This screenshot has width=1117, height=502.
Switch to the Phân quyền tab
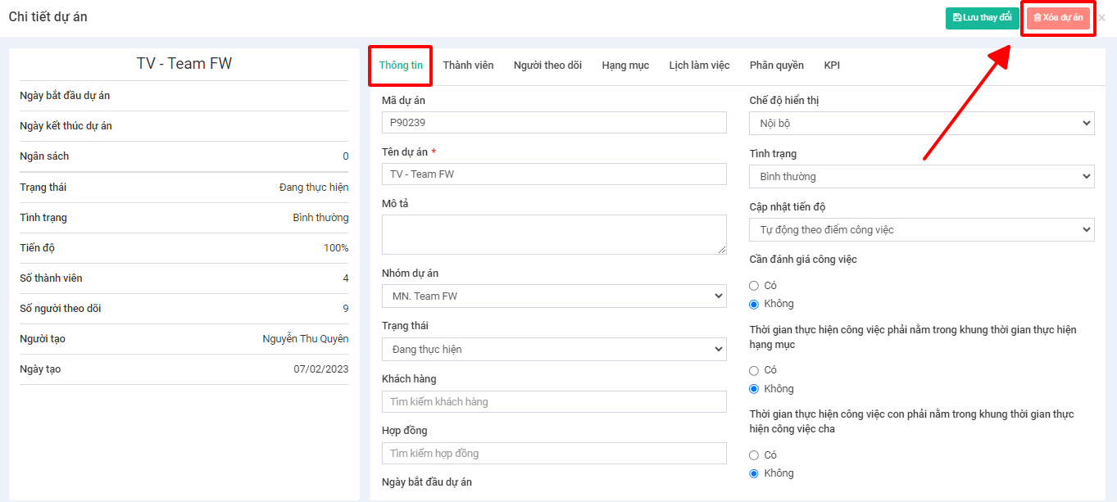pos(776,66)
